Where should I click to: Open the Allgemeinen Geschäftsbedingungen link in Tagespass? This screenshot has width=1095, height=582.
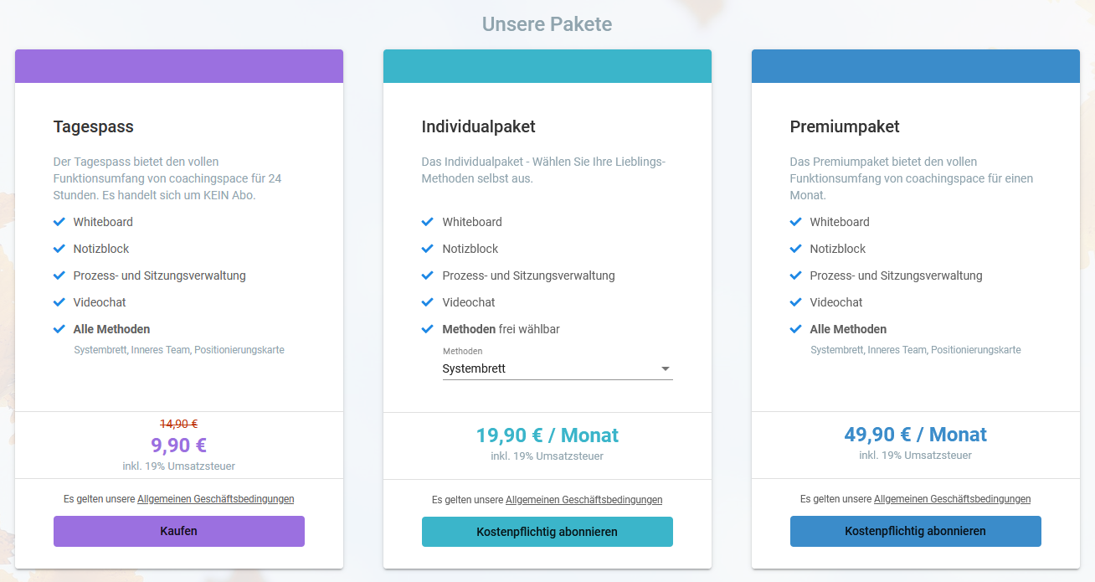click(215, 498)
